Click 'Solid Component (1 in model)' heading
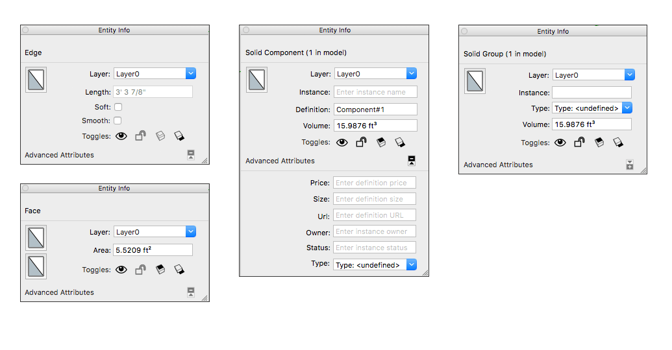 point(296,52)
